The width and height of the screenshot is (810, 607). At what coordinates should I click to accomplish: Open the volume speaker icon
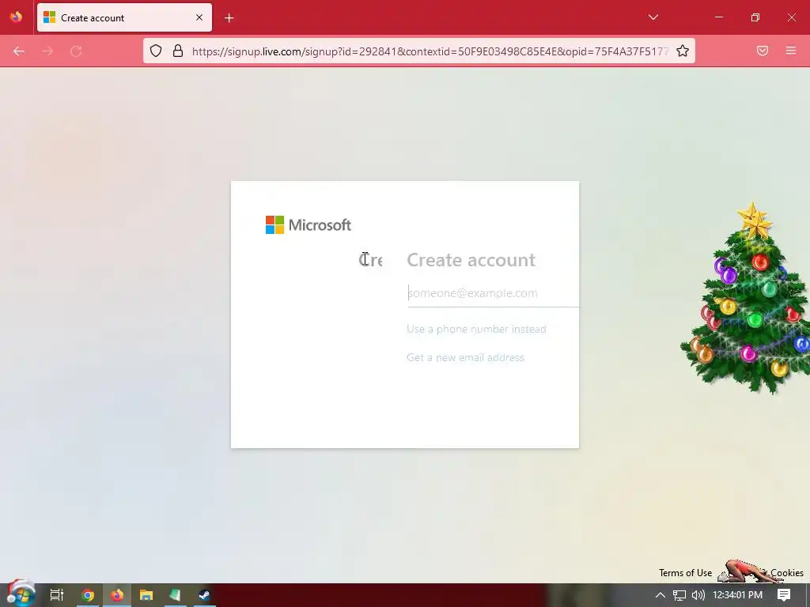pyautogui.click(x=698, y=595)
